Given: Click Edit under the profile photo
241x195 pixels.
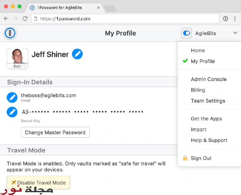Looking at the screenshot, I should 17,66.
